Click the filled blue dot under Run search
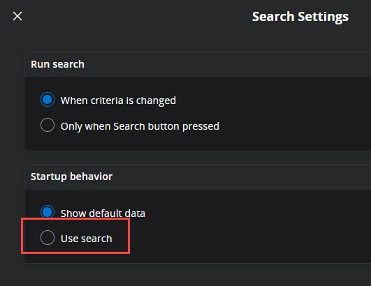 coord(48,100)
